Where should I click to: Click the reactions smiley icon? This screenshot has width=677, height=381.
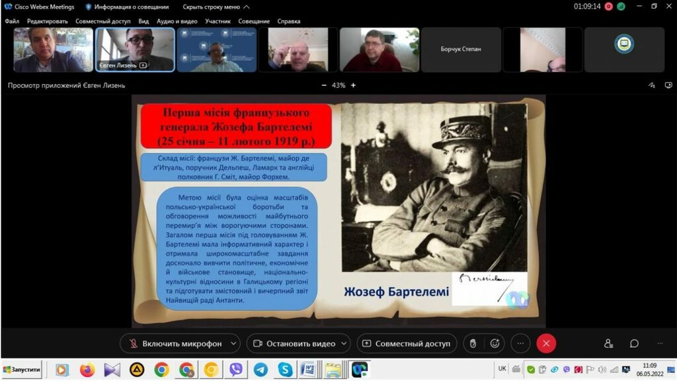click(x=494, y=343)
